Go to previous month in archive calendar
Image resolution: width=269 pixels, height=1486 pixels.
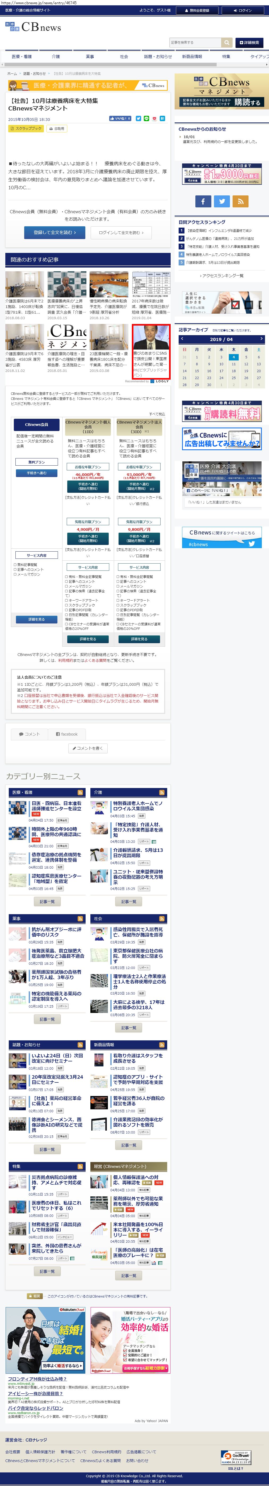point(182,339)
